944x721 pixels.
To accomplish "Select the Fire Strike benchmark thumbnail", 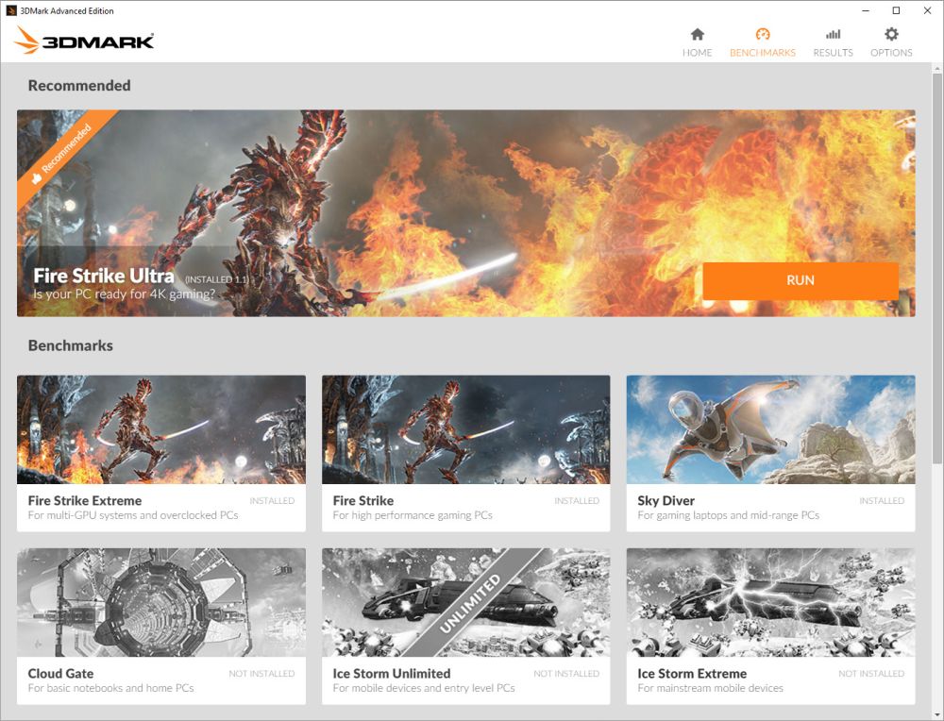I will pos(465,429).
